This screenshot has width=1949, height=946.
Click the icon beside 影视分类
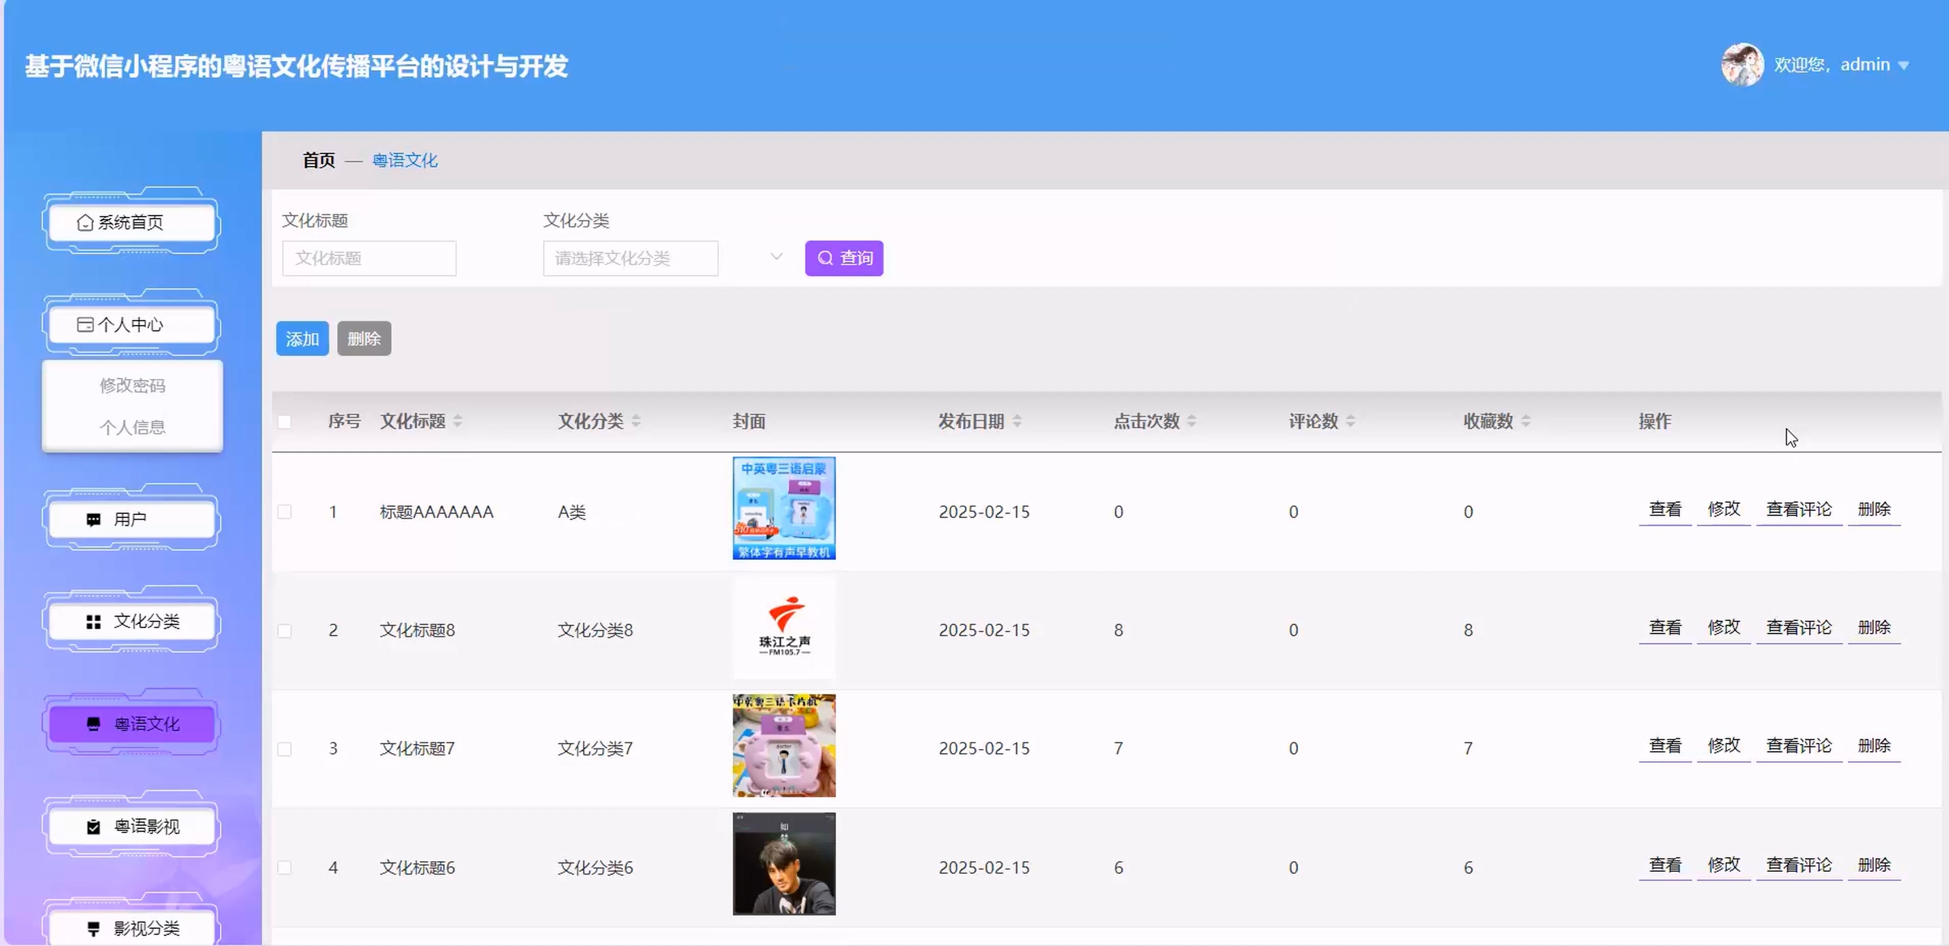[93, 928]
